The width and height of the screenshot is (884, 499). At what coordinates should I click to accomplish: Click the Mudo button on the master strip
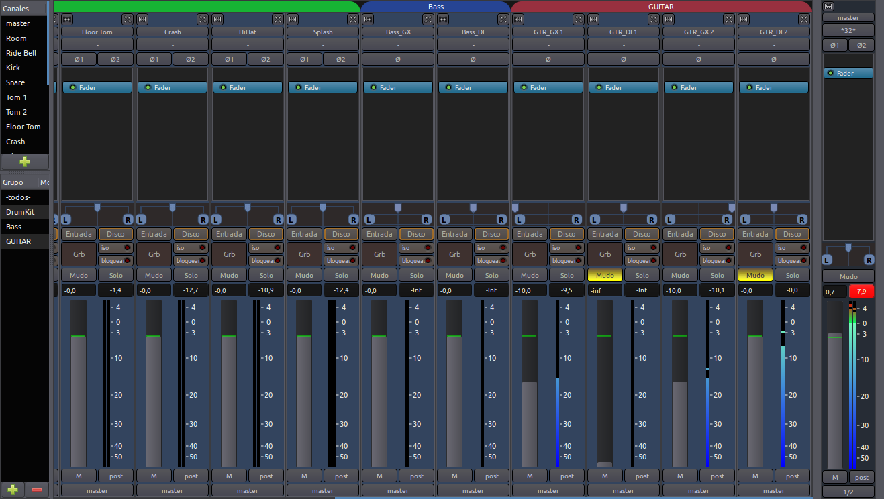coord(848,276)
